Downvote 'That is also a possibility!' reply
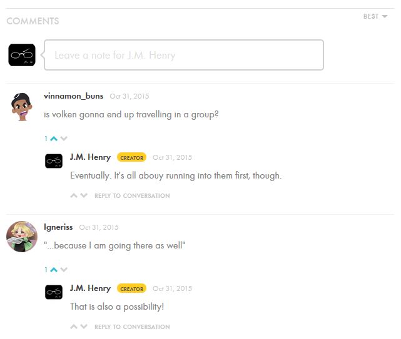 tap(84, 327)
